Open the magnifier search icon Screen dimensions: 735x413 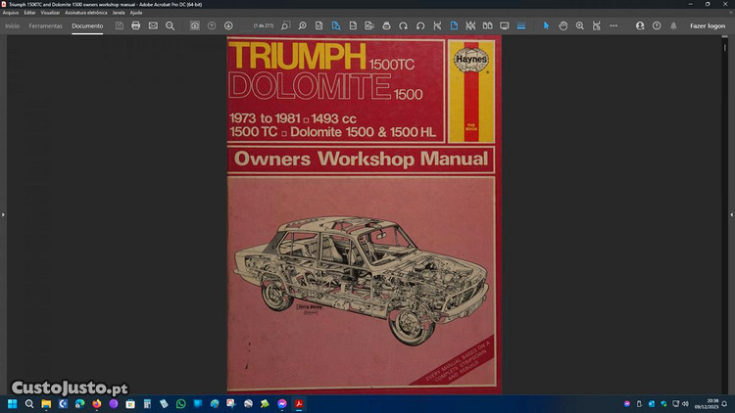pyautogui.click(x=170, y=25)
